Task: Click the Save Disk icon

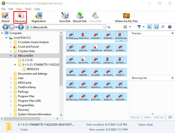Action: coord(65,17)
